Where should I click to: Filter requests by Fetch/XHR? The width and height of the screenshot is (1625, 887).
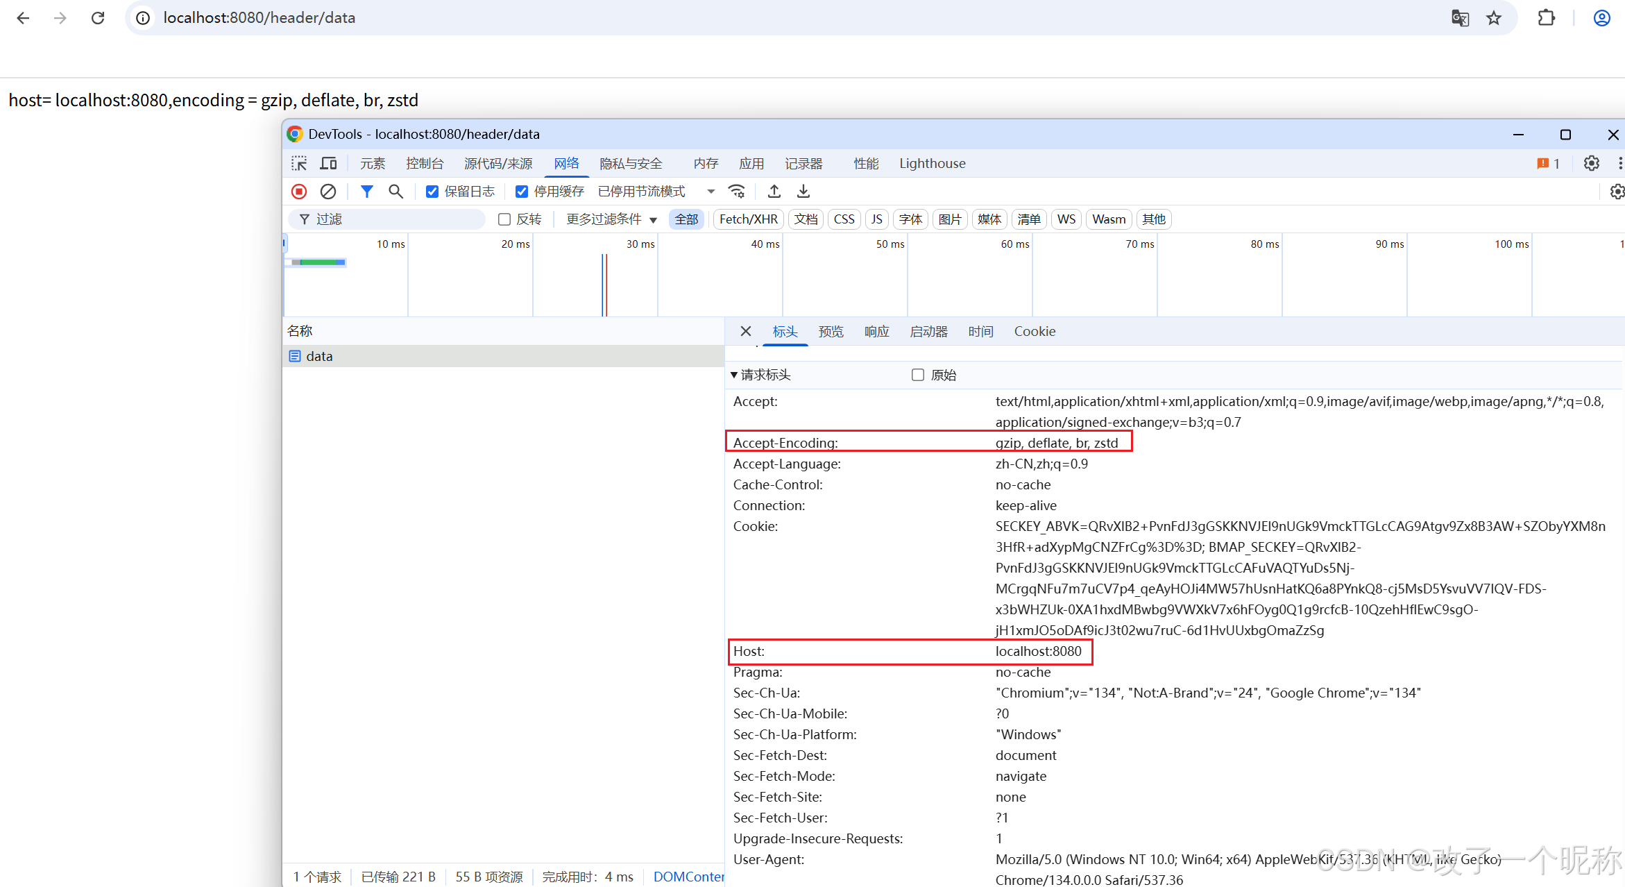(x=748, y=219)
